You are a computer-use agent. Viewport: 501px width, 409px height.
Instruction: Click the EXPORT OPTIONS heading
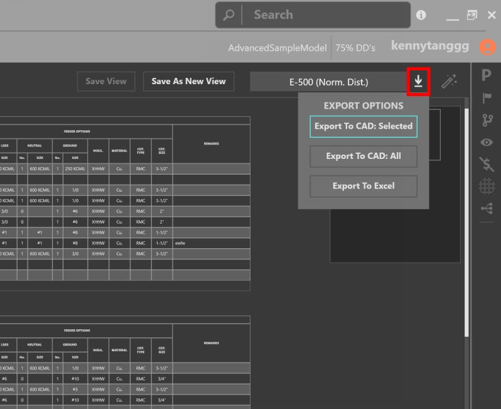click(x=364, y=106)
